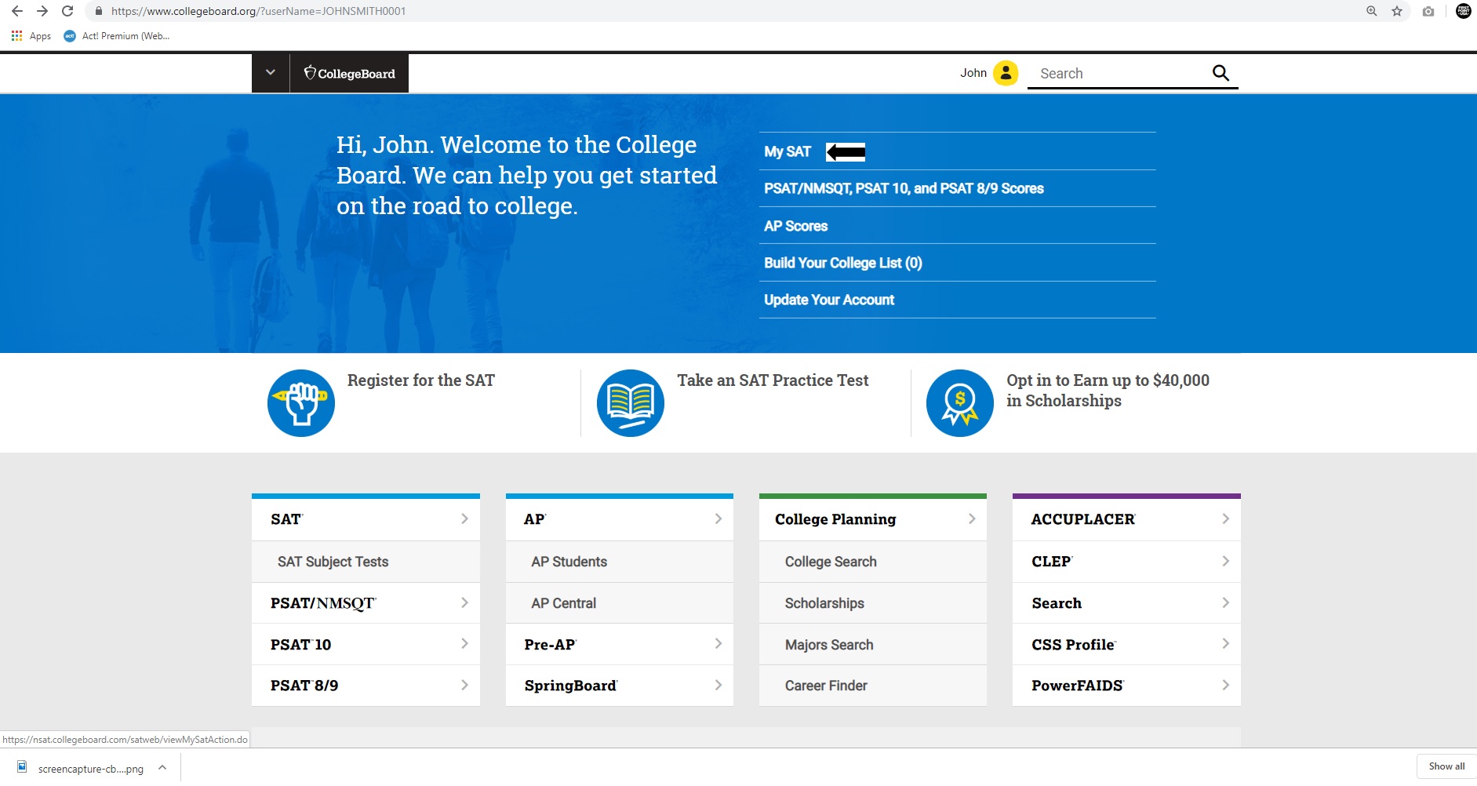The width and height of the screenshot is (1477, 786).
Task: Reload the page with browser refresh icon
Action: pos(67,11)
